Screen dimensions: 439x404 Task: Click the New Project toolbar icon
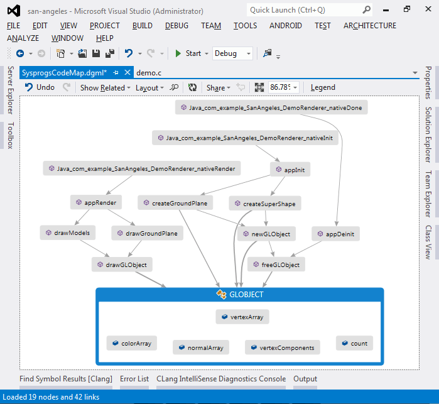(x=60, y=53)
